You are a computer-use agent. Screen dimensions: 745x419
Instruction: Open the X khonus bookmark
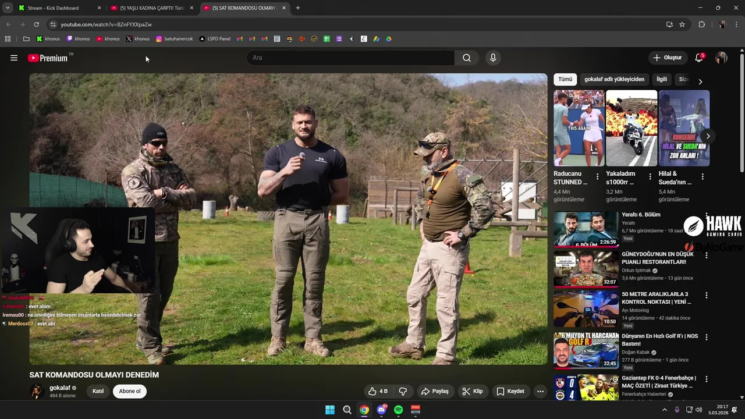click(138, 39)
